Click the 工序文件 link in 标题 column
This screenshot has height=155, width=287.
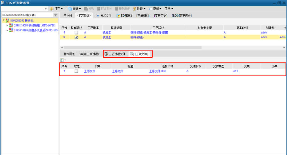point(117,71)
